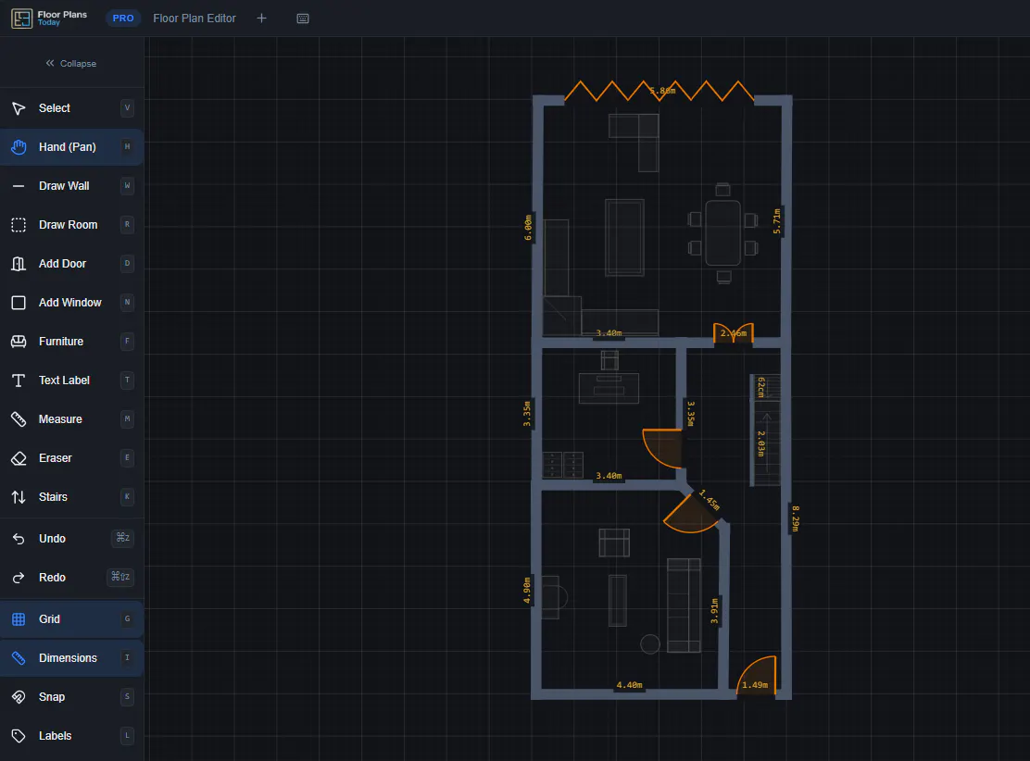The height and width of the screenshot is (761, 1030).
Task: Undo the last action
Action: [71, 539]
